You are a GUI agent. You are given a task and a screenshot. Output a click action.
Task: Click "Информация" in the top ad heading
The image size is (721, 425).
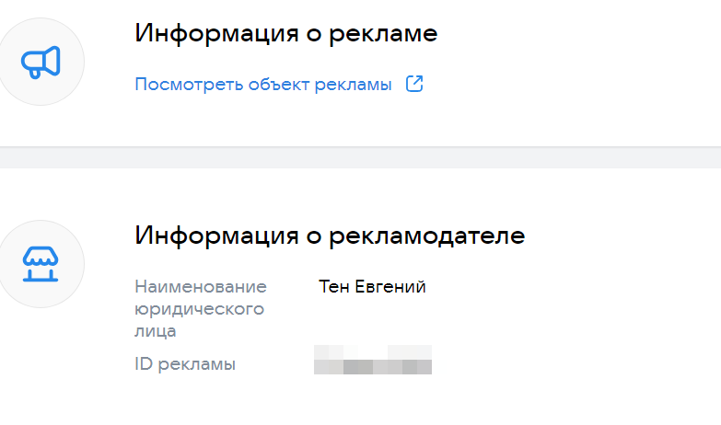[215, 34]
